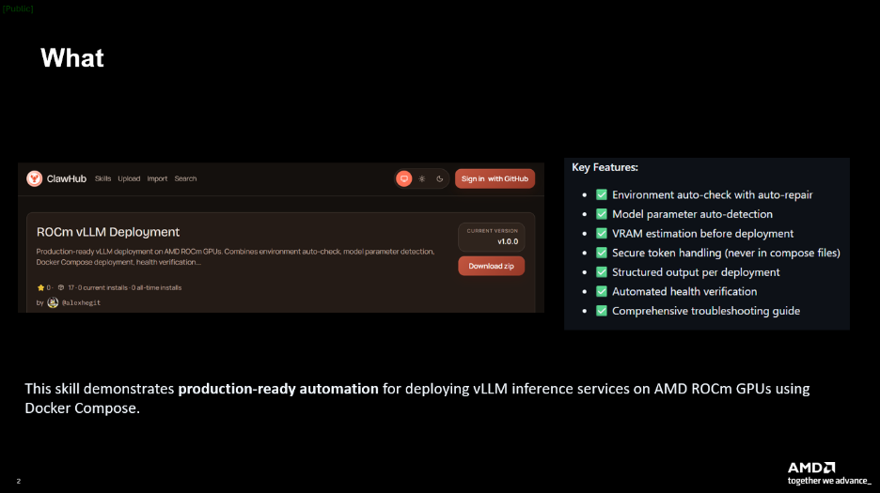Switch to light theme sun icon
Viewport: 880px width, 493px height.
click(422, 179)
